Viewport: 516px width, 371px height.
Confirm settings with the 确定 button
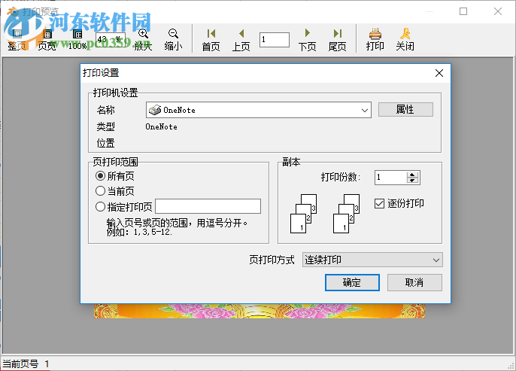pyautogui.click(x=352, y=282)
